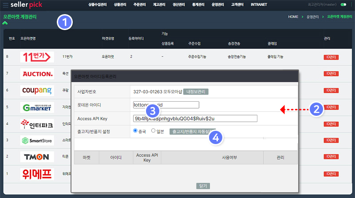Viewport: 355px width, 198px height.
Task: Click the Gmarket marketplace logo
Action: coord(37,107)
